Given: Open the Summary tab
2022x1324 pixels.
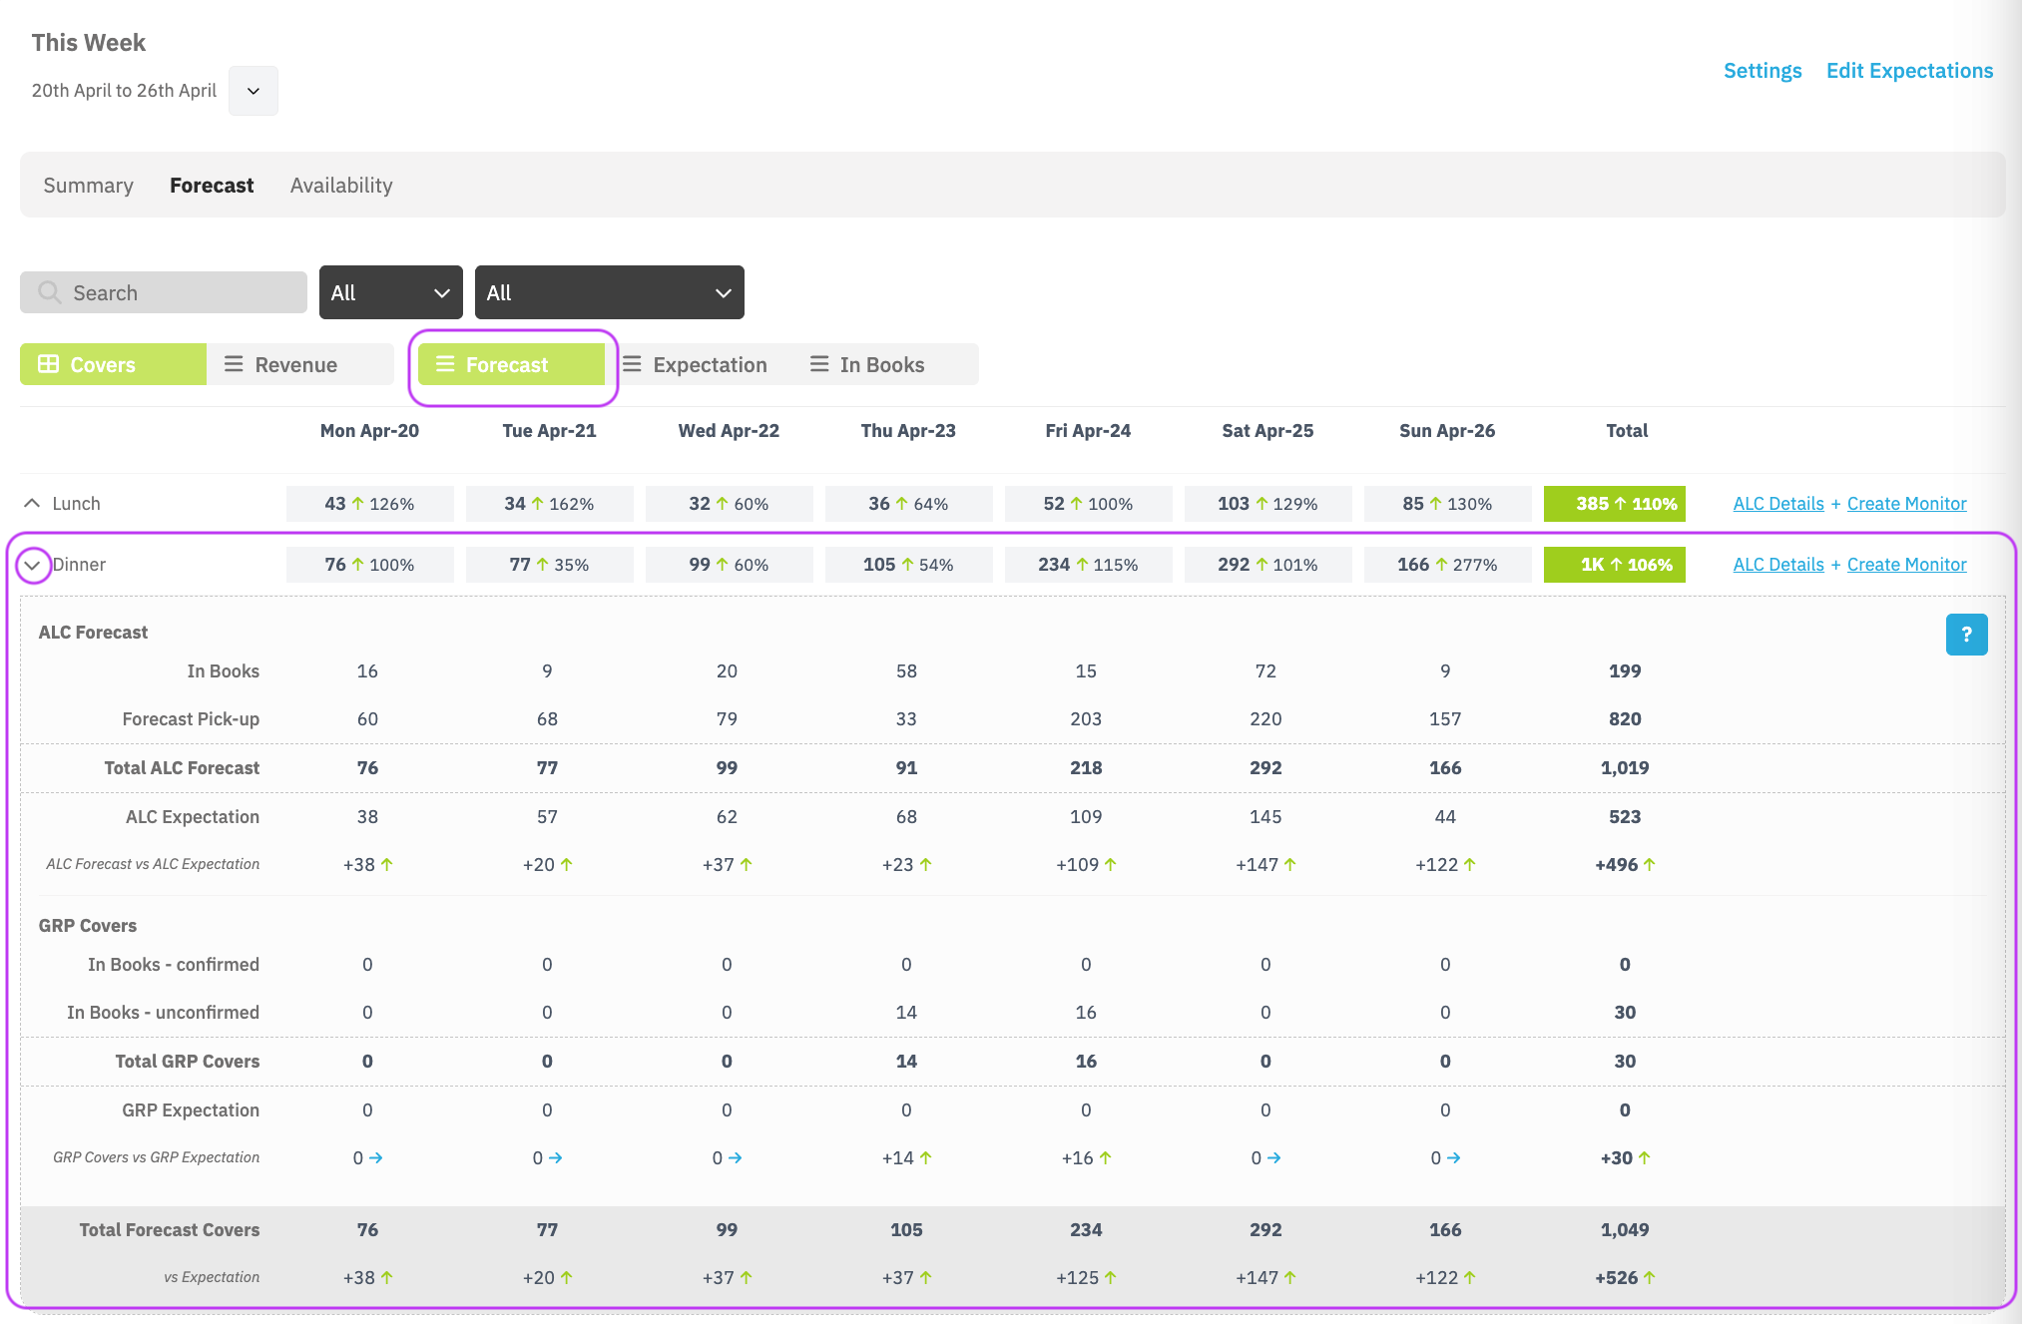Looking at the screenshot, I should coord(88,186).
